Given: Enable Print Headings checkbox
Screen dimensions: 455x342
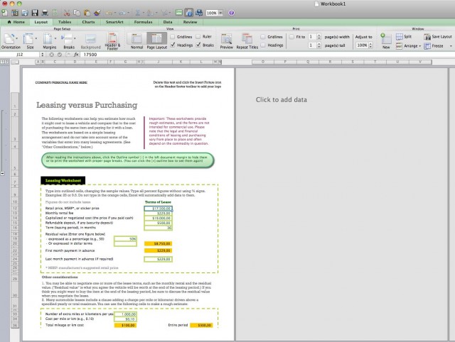Looking at the screenshot, I should (x=263, y=45).
